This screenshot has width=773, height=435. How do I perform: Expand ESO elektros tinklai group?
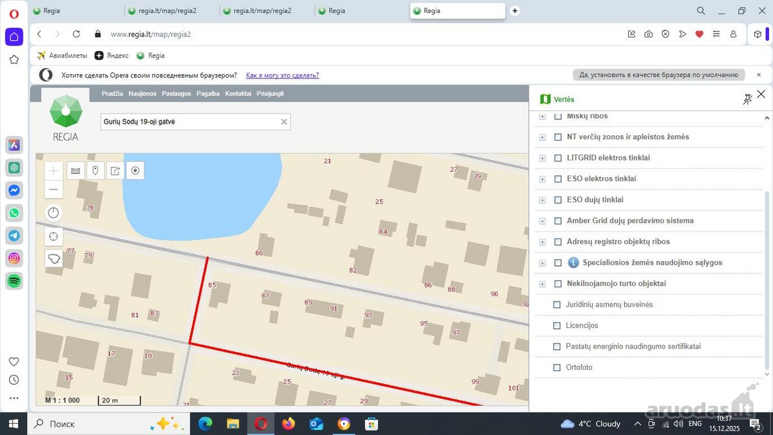542,179
